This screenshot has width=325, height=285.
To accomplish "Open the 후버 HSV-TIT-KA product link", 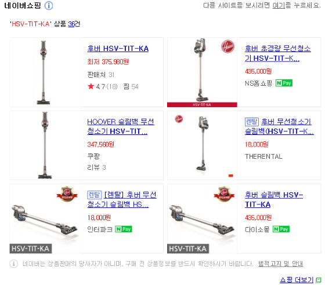I will (x=118, y=49).
